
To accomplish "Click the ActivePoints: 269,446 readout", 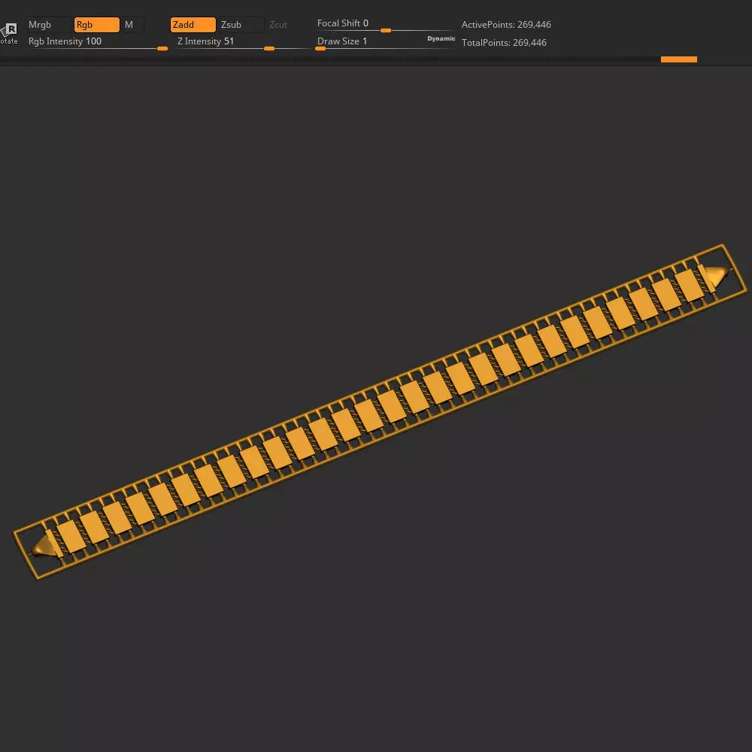I will pos(506,25).
